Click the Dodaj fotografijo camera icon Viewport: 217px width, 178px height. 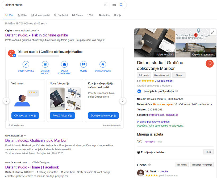pyautogui.click(x=64, y=64)
